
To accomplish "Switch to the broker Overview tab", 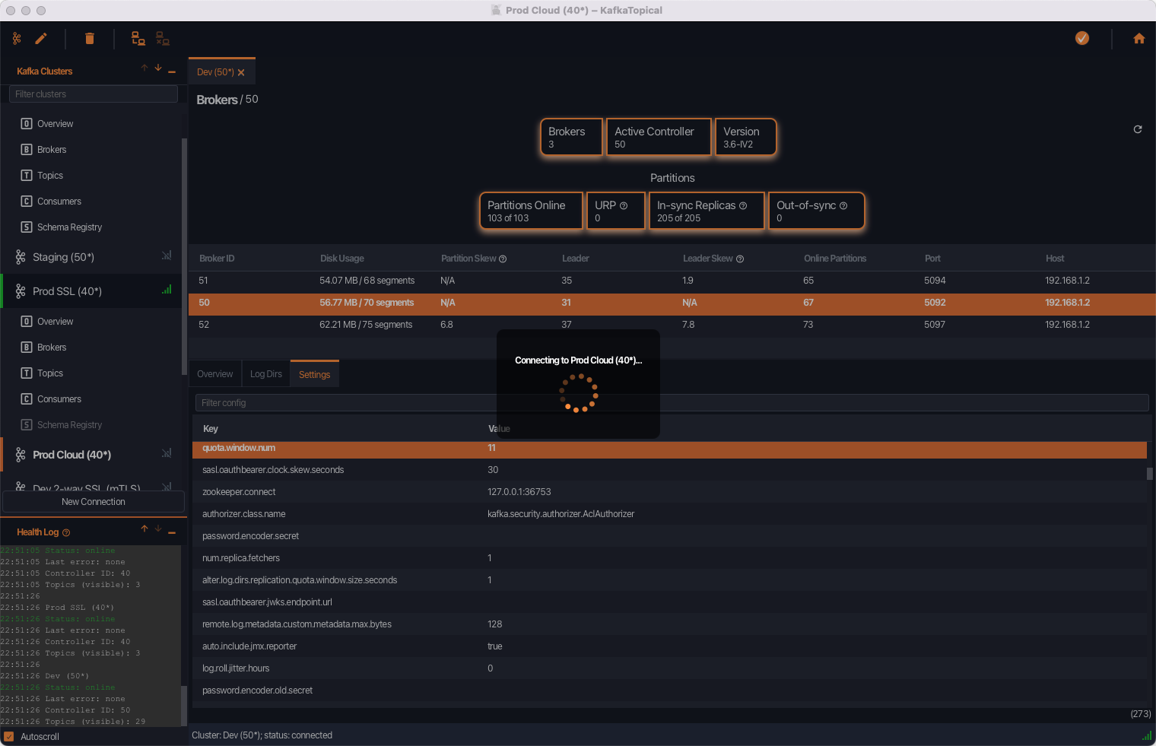I will point(215,374).
